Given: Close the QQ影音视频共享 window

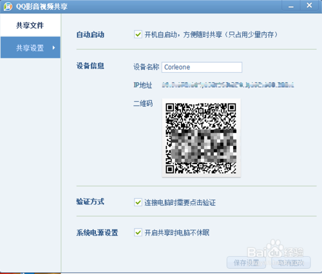Looking at the screenshot, I should pos(309,5).
